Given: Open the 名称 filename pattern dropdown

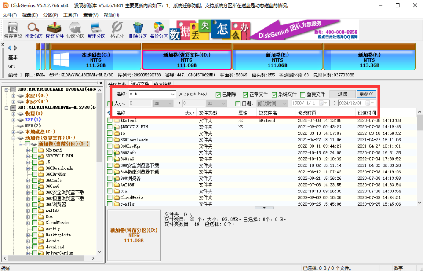Looking at the screenshot, I should coord(173,94).
